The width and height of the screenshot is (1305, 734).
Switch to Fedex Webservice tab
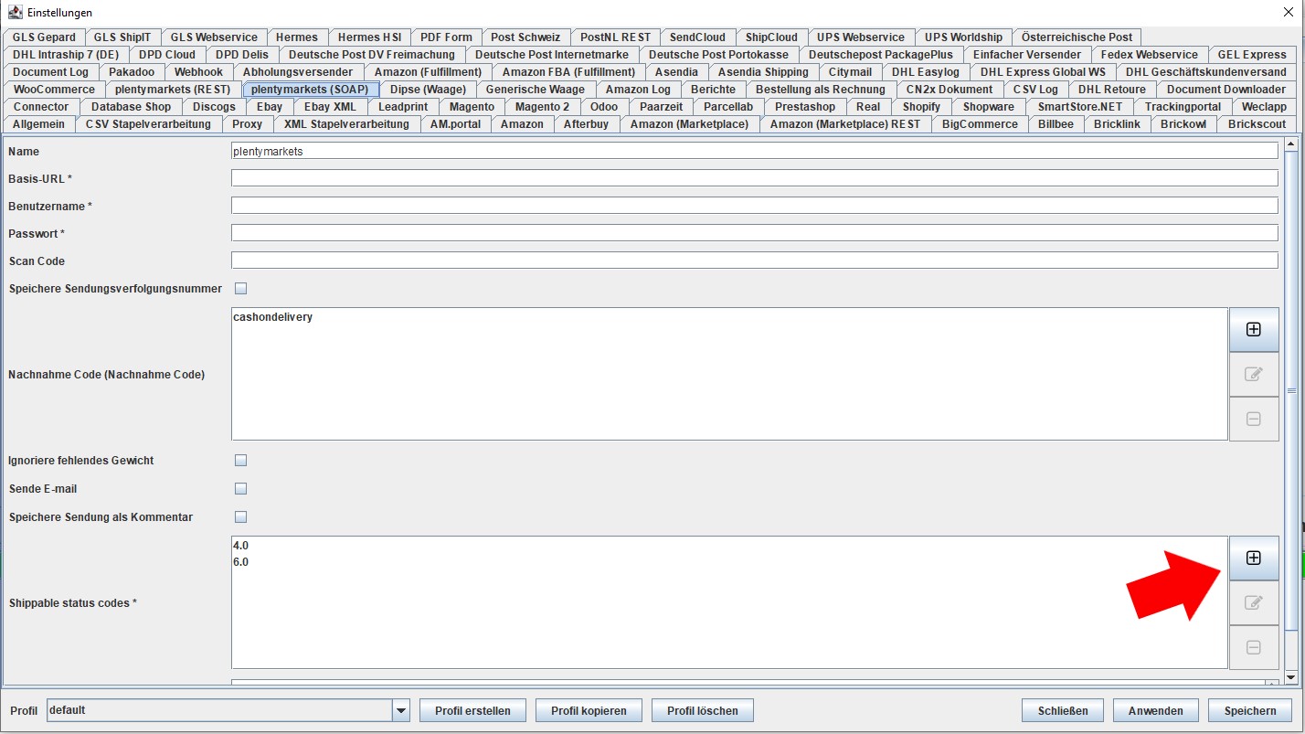click(x=1150, y=55)
